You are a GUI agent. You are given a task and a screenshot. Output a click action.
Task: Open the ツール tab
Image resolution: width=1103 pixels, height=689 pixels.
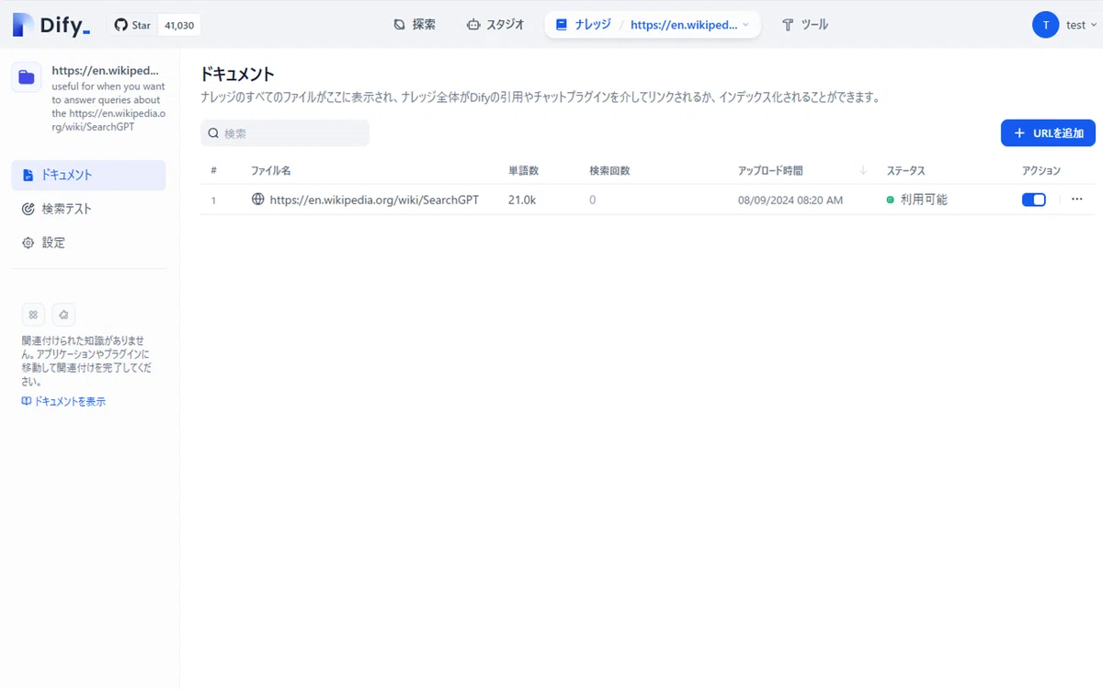pos(805,25)
